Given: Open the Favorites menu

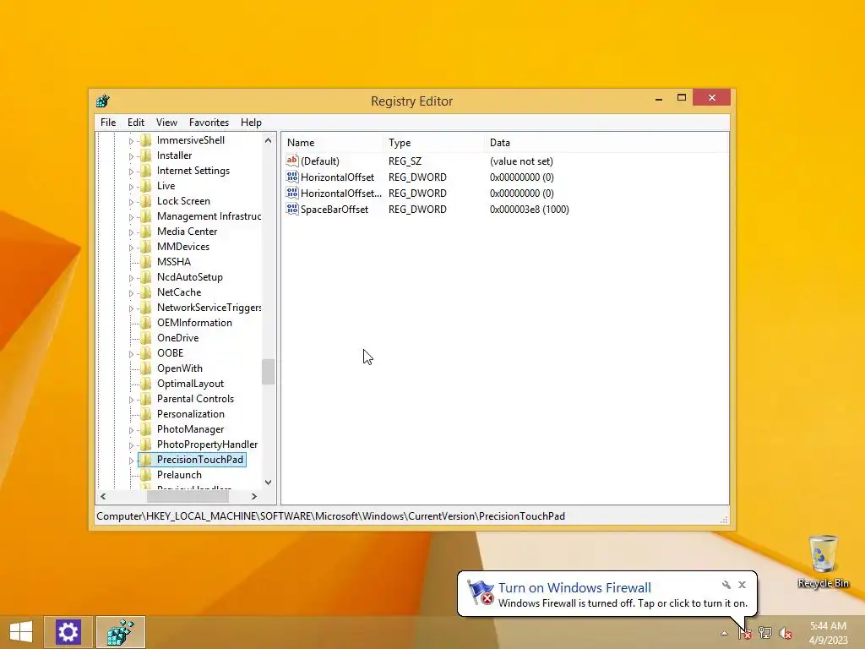Looking at the screenshot, I should point(209,123).
